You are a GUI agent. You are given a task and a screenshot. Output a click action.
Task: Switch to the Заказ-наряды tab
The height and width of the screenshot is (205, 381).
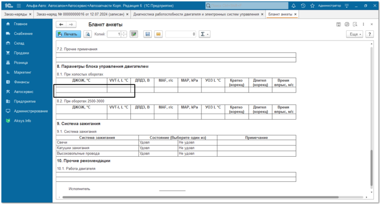15,14
